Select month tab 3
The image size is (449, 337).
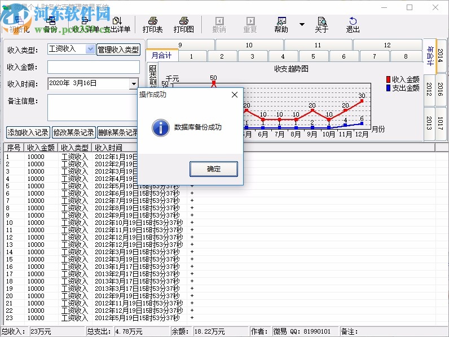click(252, 56)
